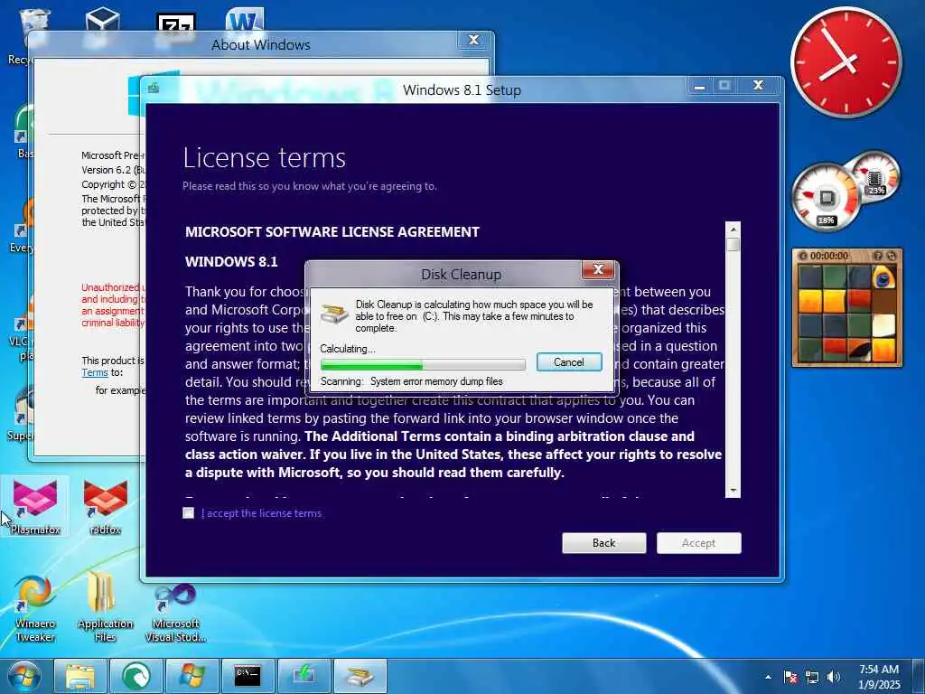
Task: Click the CPU meter gadget dial
Action: 827,198
